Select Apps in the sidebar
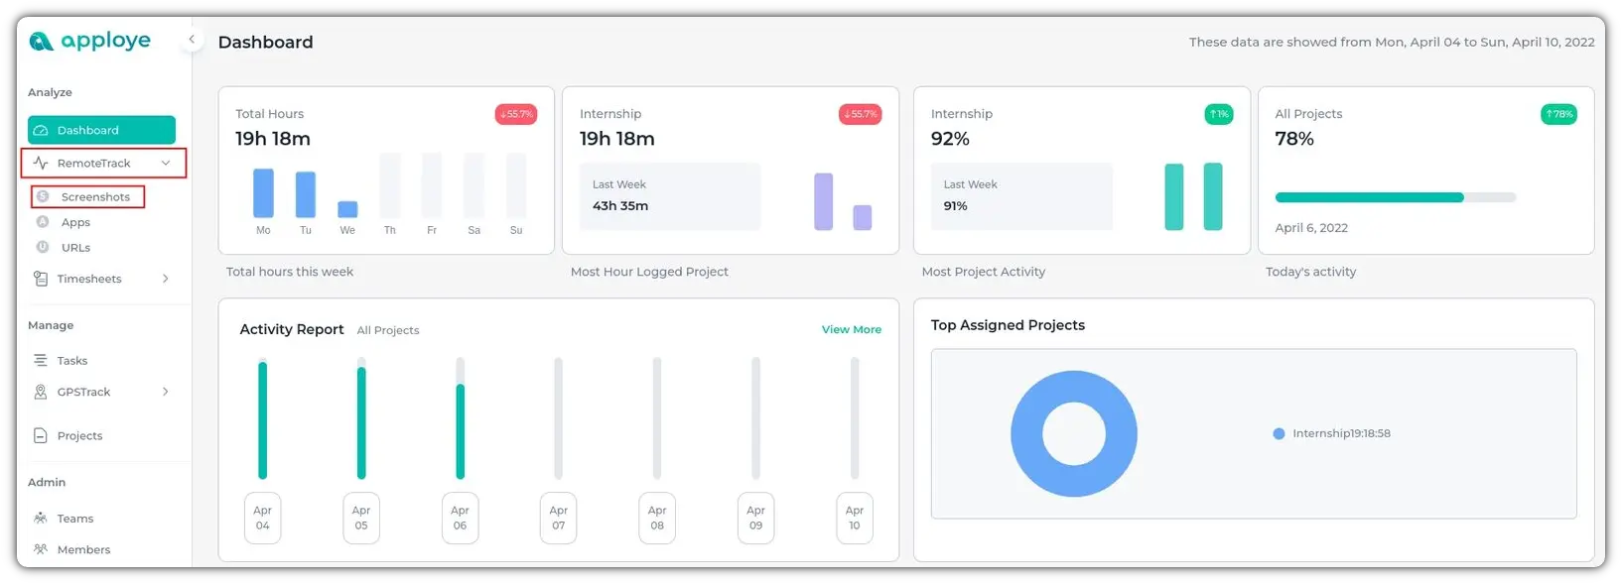 [75, 223]
